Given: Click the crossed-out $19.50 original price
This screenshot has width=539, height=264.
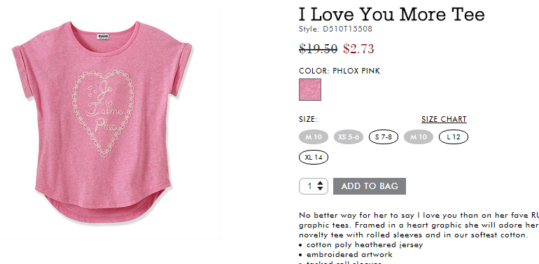Looking at the screenshot, I should [x=318, y=48].
